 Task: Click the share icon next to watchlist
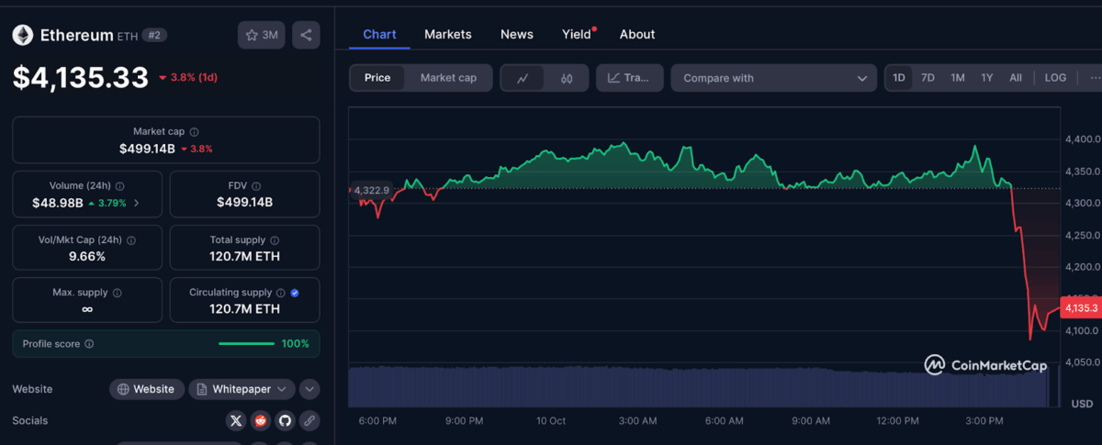point(306,36)
